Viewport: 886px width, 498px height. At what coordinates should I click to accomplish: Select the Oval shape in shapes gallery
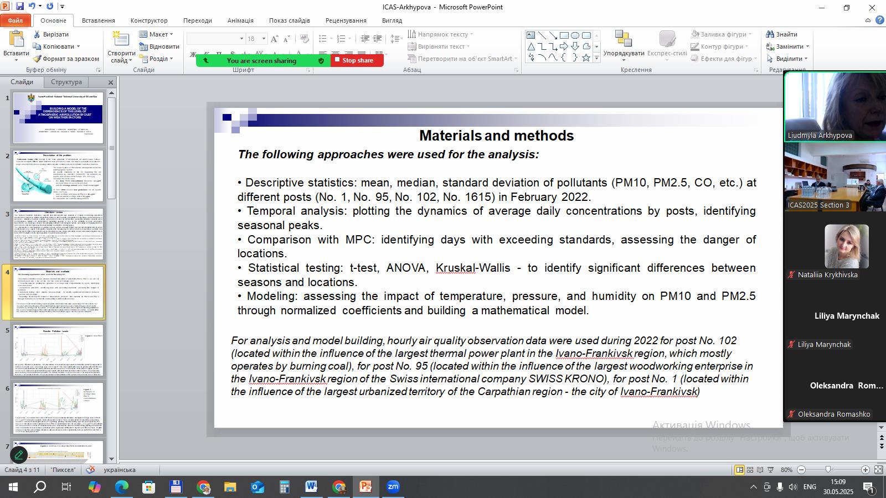point(575,35)
